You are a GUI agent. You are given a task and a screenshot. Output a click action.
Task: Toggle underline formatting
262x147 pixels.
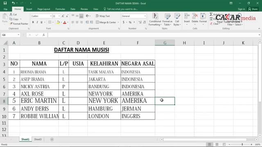[41, 22]
